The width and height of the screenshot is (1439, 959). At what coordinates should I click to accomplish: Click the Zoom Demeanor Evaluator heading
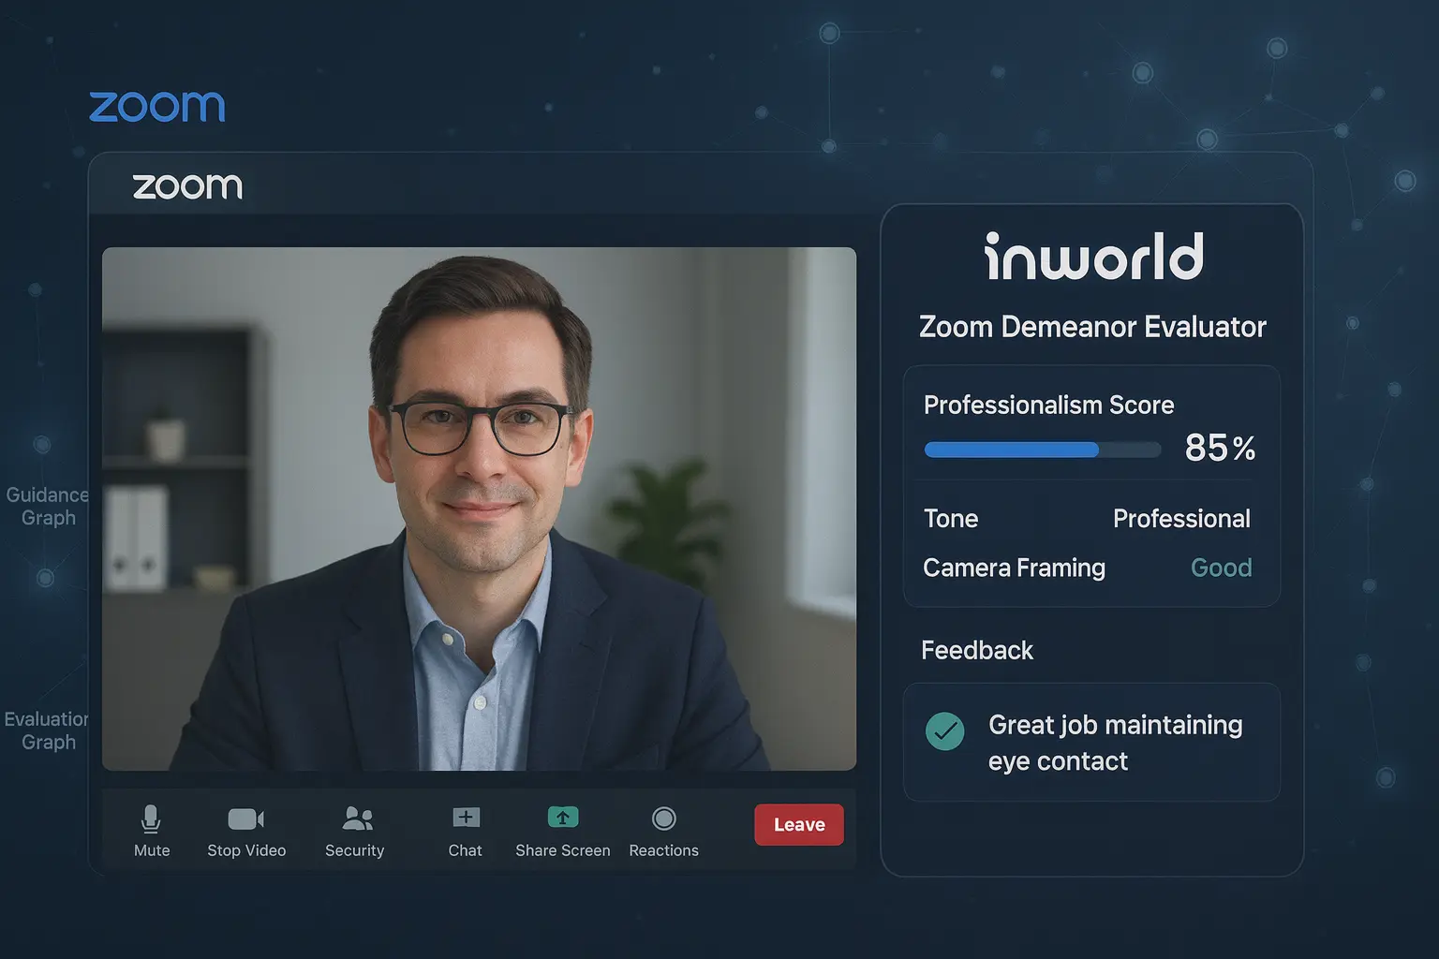point(1092,327)
